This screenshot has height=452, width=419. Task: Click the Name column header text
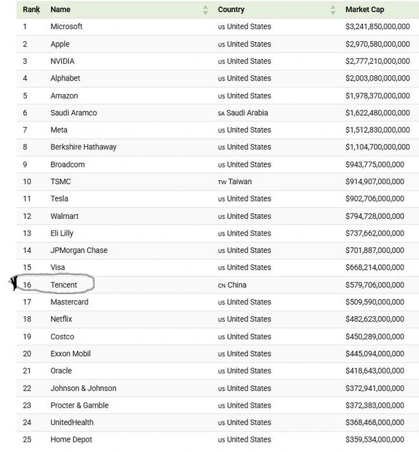point(61,10)
